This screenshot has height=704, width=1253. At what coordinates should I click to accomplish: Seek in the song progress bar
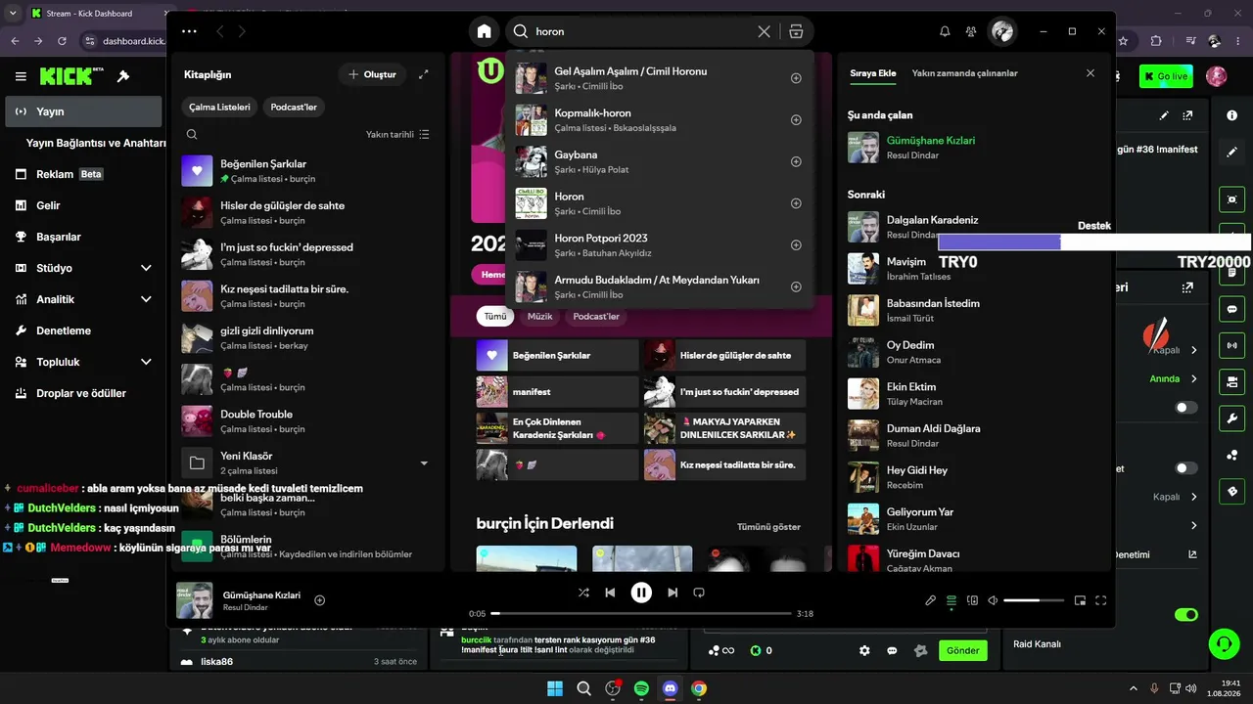[x=641, y=614]
